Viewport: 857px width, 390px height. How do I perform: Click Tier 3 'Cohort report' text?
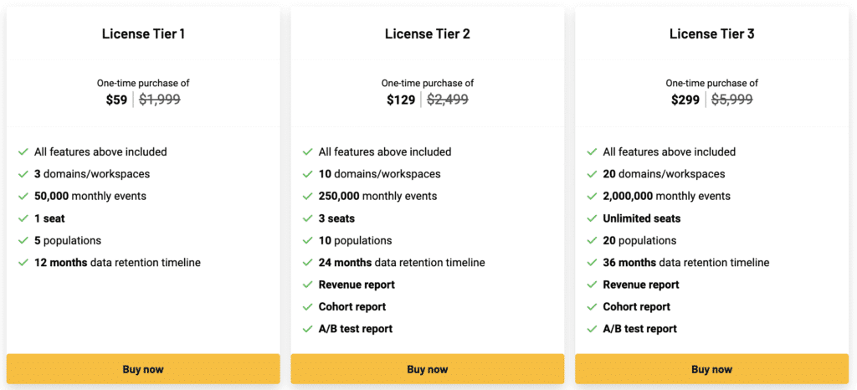coord(636,307)
